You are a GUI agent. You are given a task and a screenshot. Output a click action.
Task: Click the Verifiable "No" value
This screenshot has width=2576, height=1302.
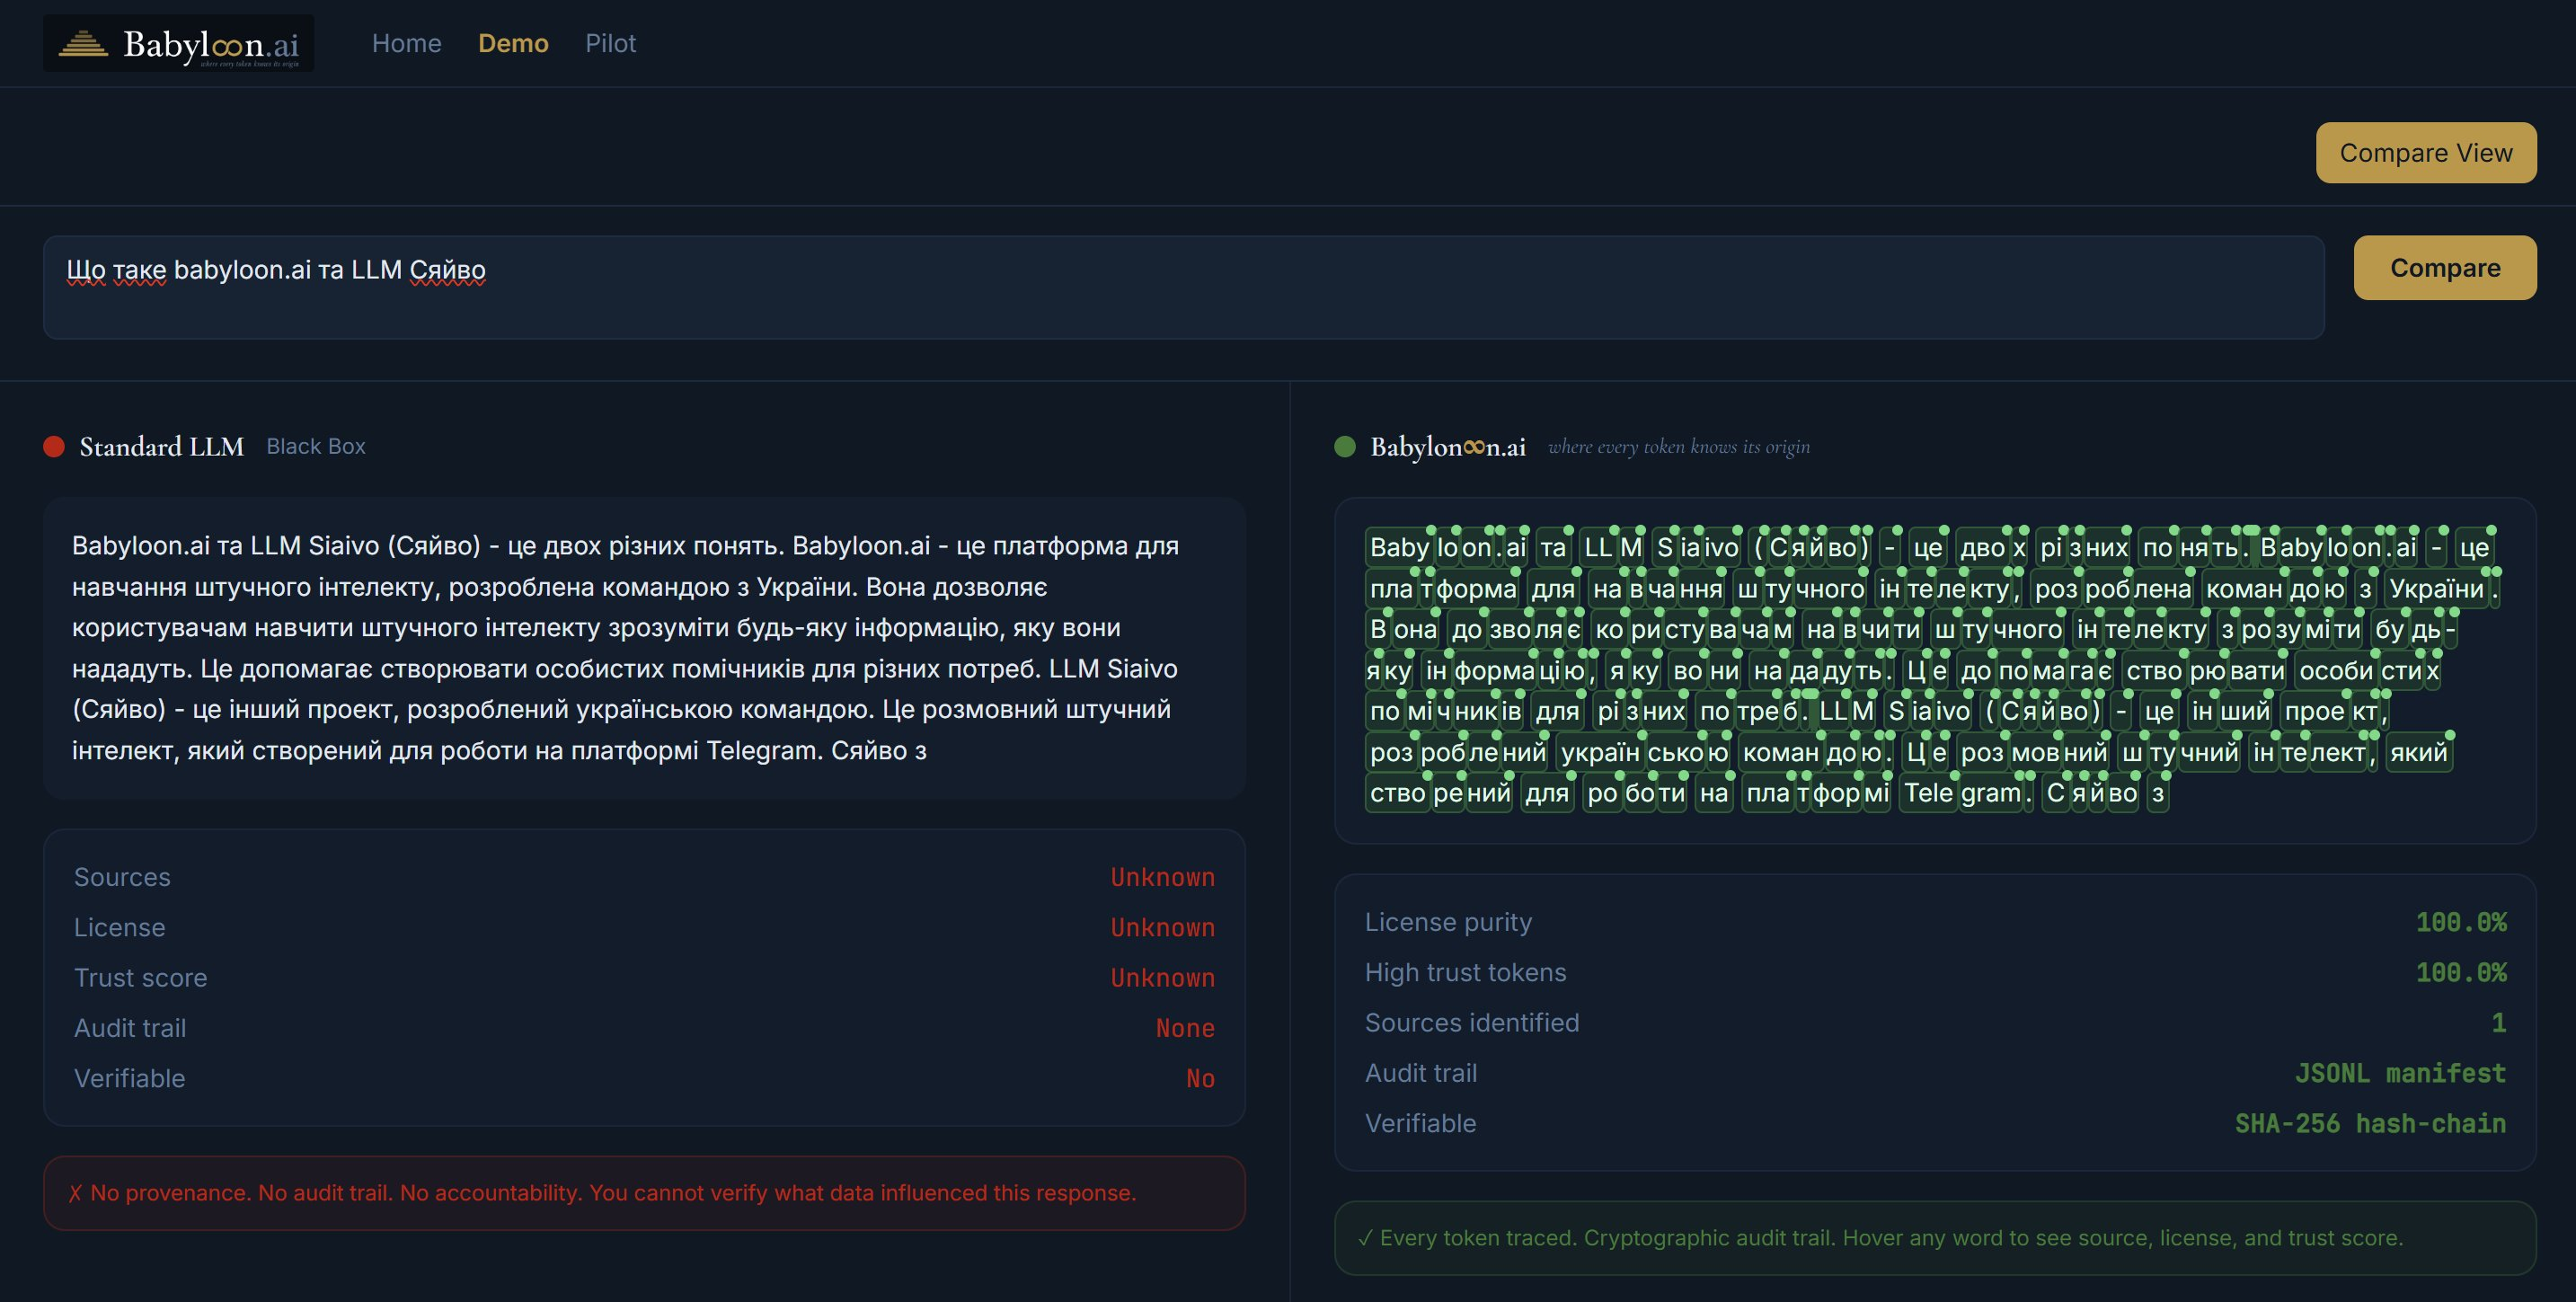(1200, 1078)
